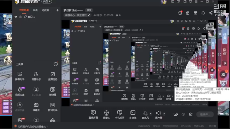Viewport: 230px width, 129px height.
Task: Edit category 新游中心 - 其它游戏 via the pencil
Action: tap(89, 15)
